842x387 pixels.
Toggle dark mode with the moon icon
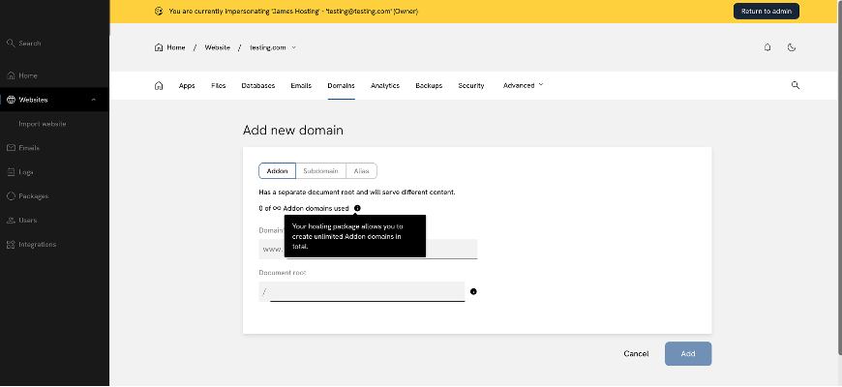point(791,47)
